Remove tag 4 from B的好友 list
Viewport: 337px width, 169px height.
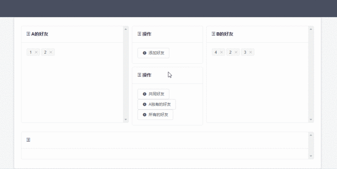[222, 52]
